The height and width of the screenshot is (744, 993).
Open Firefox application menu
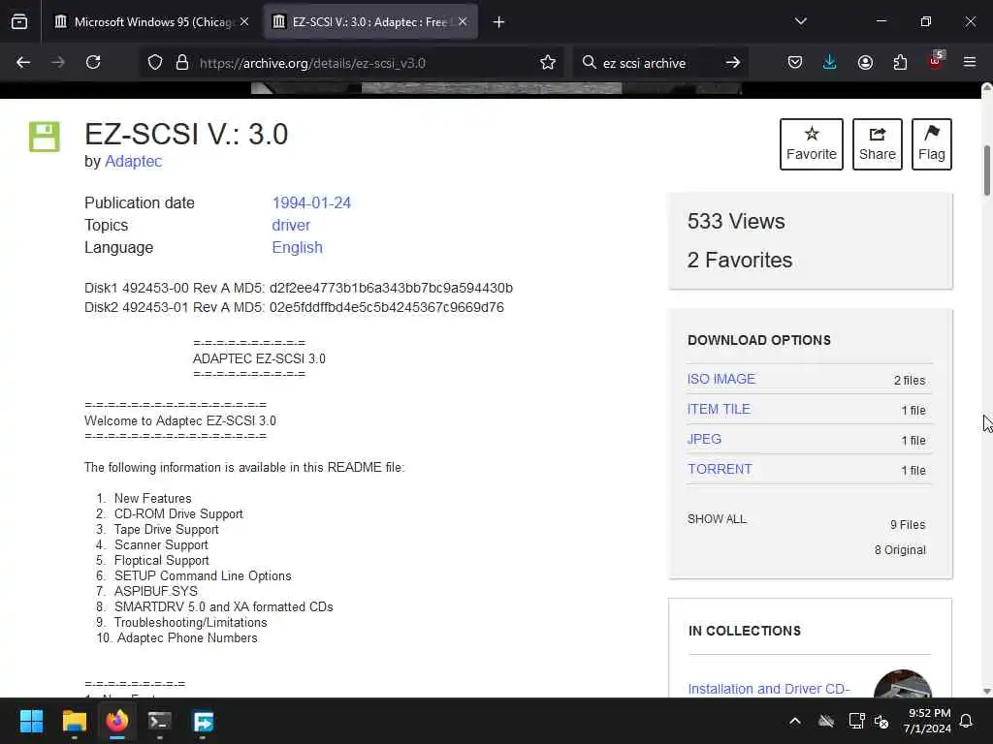point(970,62)
